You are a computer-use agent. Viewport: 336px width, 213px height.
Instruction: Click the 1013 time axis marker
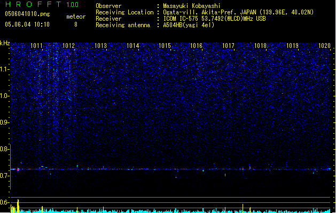pos(100,46)
